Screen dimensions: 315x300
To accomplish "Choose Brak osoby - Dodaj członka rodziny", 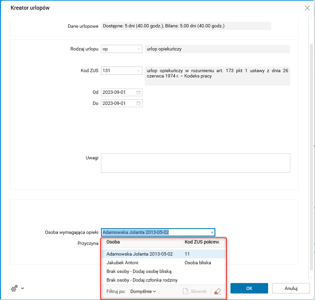I will pyautogui.click(x=164, y=280).
